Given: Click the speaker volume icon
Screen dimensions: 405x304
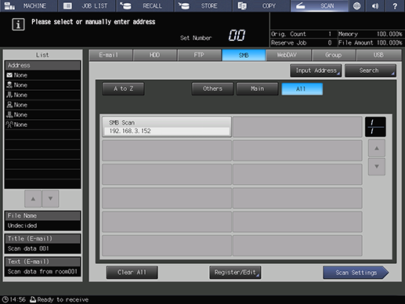Looking at the screenshot, I should click(x=375, y=5).
